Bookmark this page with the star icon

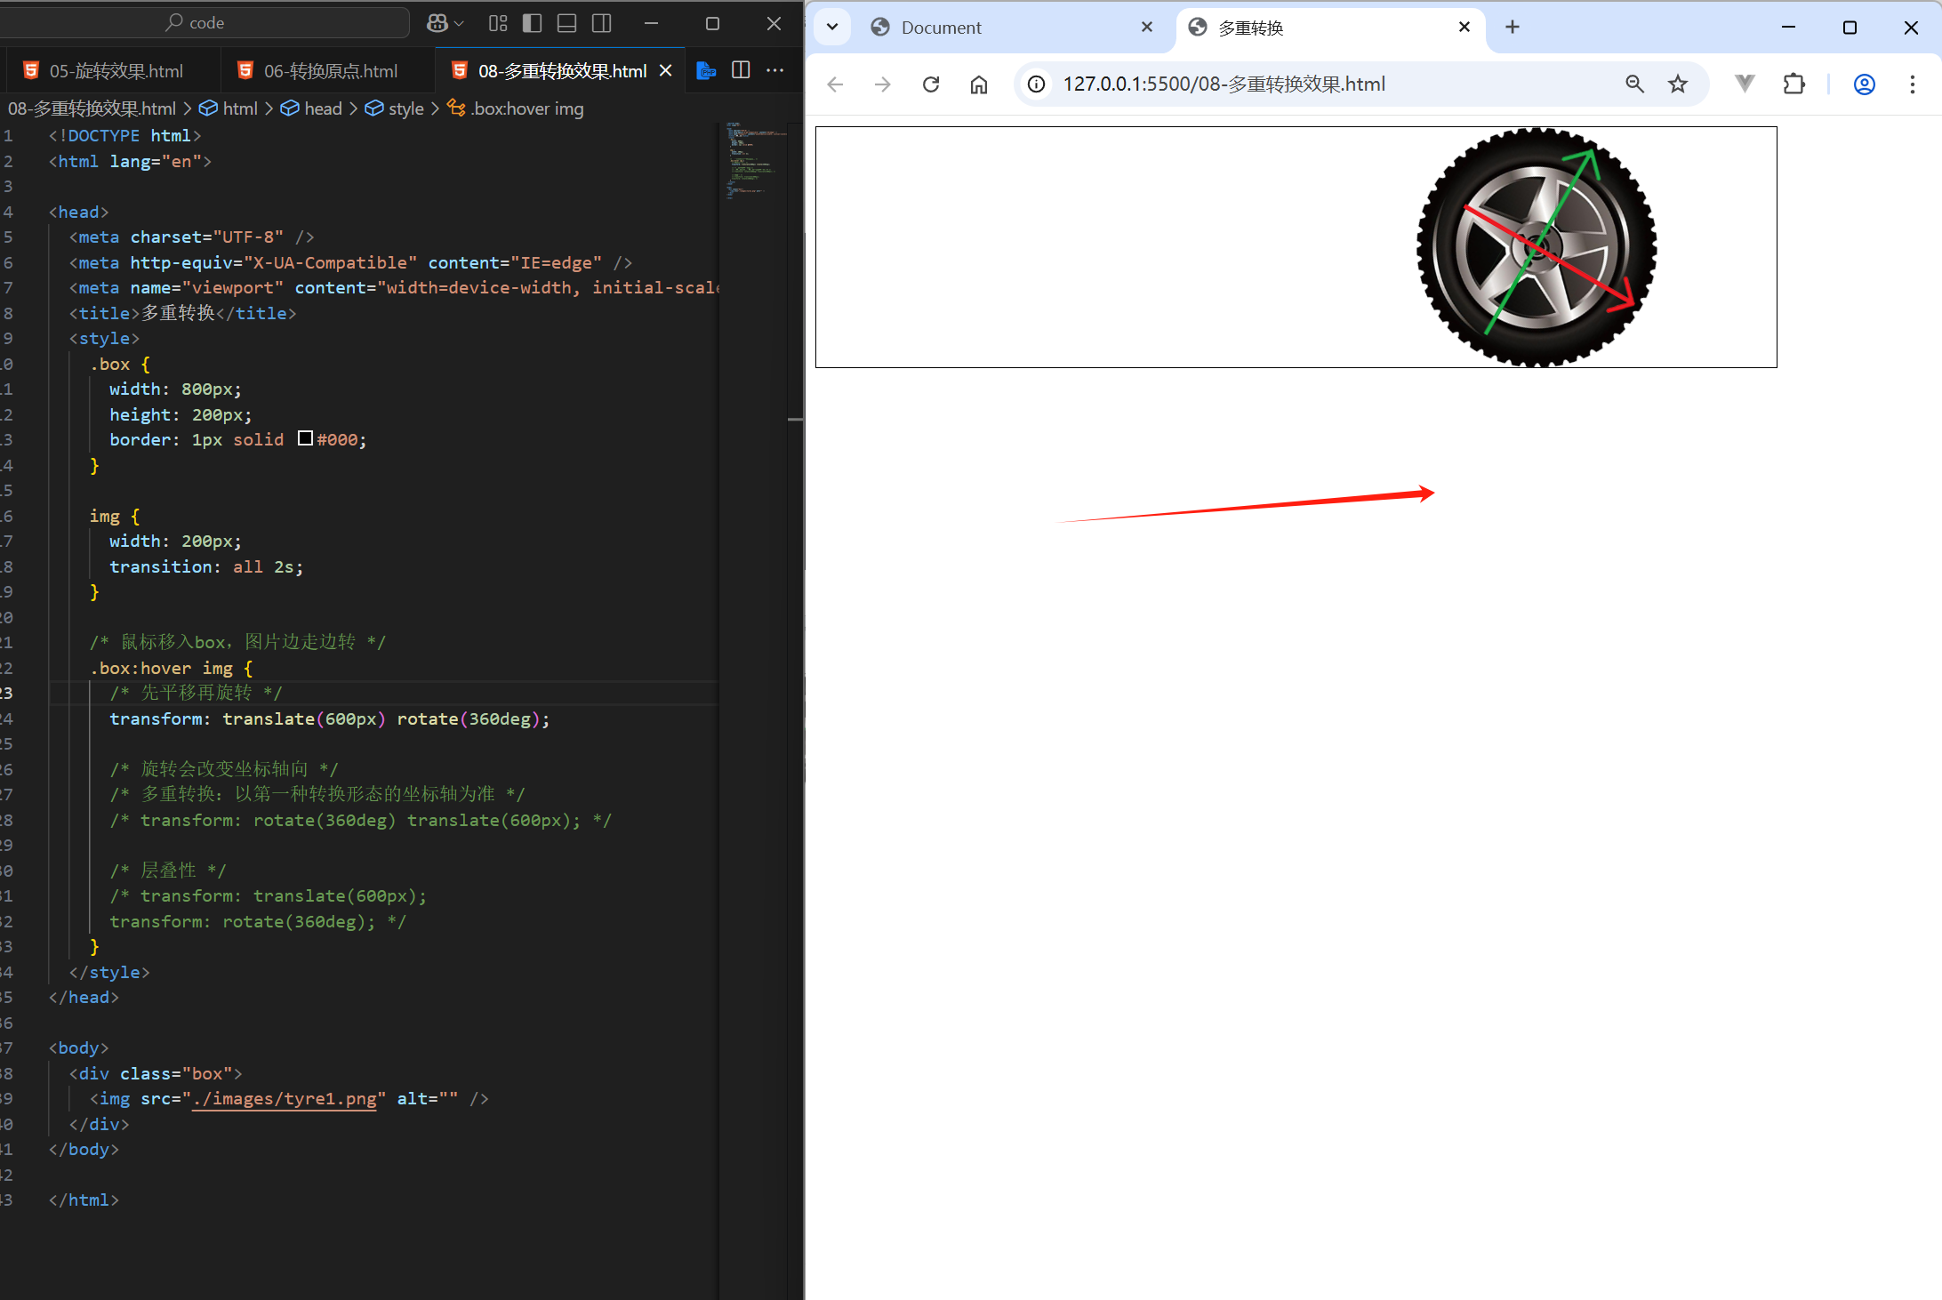click(x=1677, y=84)
